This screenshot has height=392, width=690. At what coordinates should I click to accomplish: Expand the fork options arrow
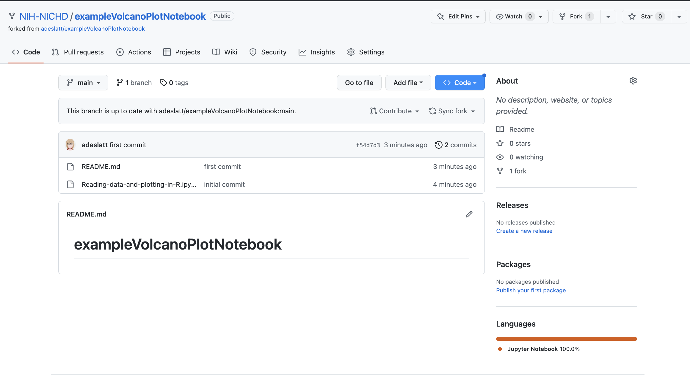(608, 17)
